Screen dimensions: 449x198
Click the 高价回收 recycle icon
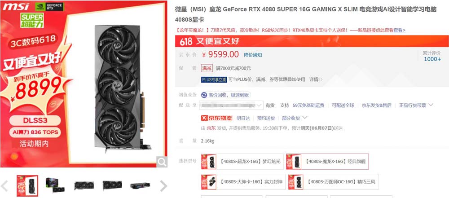tap(204, 95)
